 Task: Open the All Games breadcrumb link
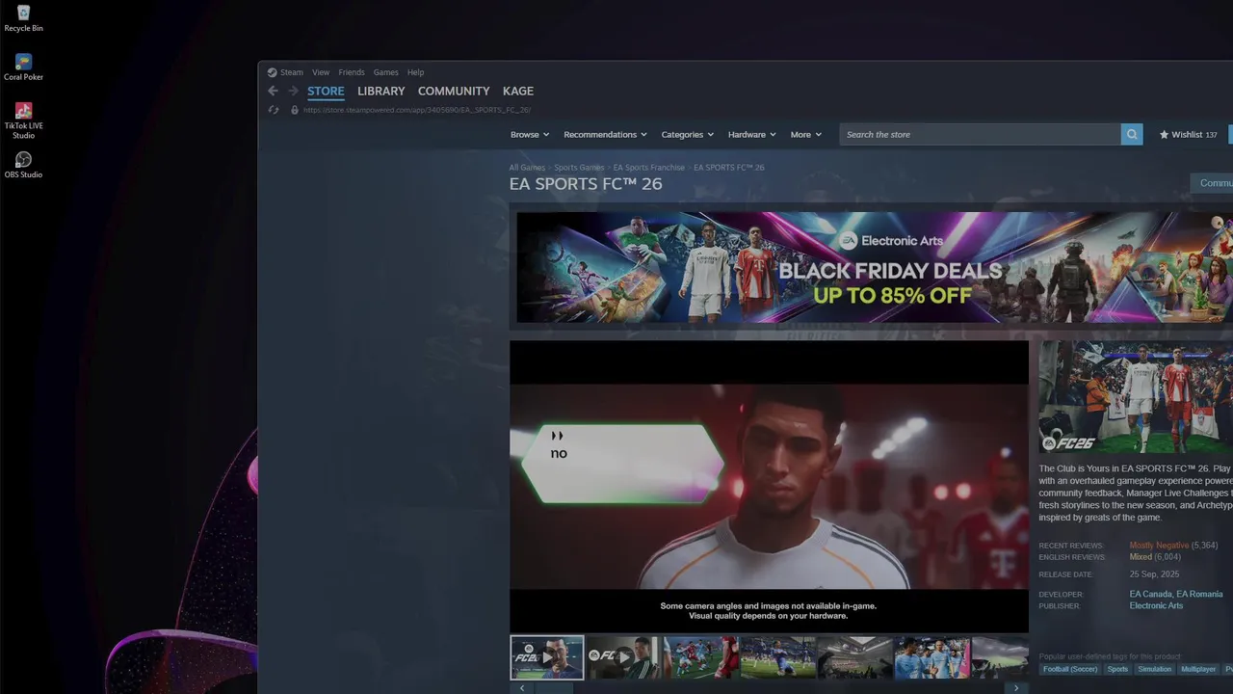(527, 168)
